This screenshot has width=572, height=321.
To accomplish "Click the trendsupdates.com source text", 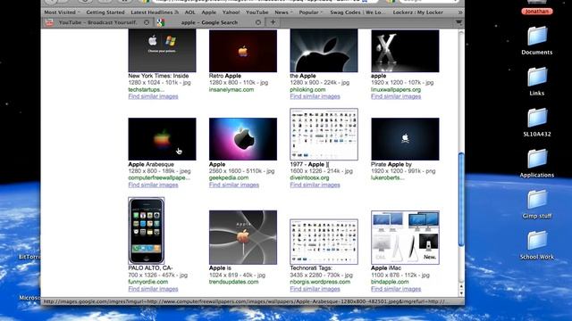I will pyautogui.click(x=233, y=282).
